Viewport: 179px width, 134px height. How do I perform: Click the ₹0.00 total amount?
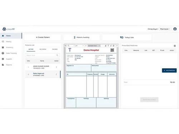pyautogui.click(x=173, y=82)
